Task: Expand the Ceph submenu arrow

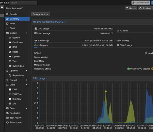Action: coord(26,108)
